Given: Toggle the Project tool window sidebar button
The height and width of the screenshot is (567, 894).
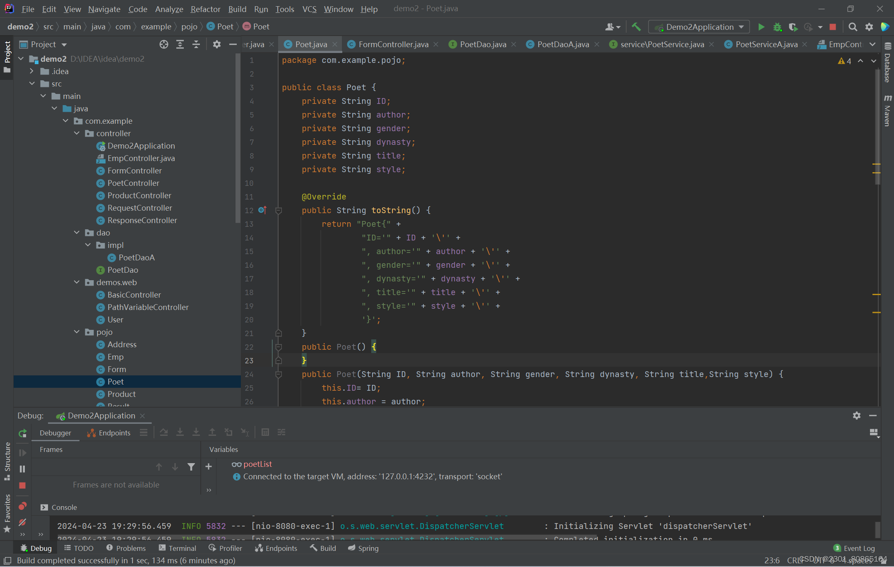Looking at the screenshot, I should (x=7, y=56).
